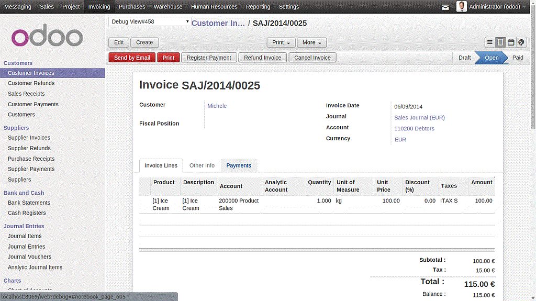The width and height of the screenshot is (536, 301).
Task: Expand the More dropdown menu
Action: 312,42
